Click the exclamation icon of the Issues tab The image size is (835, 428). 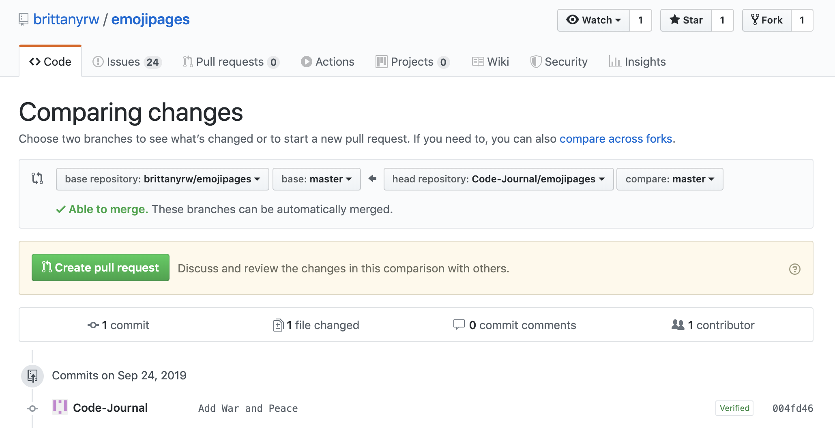pyautogui.click(x=98, y=62)
